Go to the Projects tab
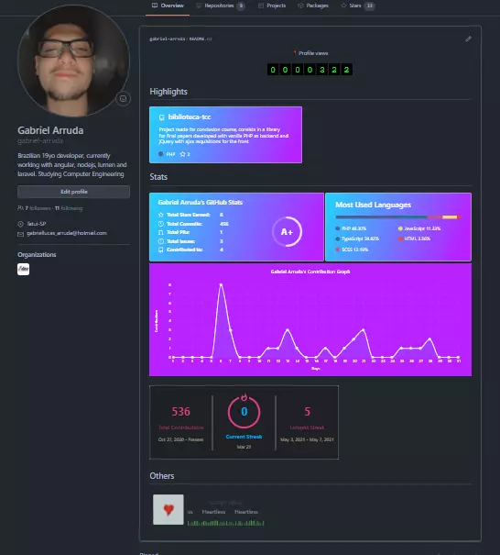Image resolution: width=500 pixels, height=555 pixels. click(x=272, y=6)
